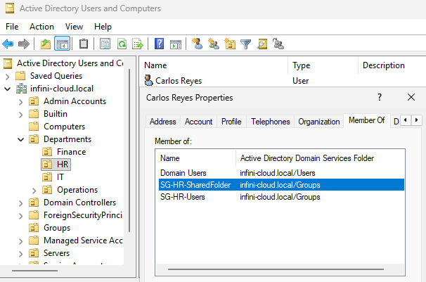426x282 pixels.
Task: Select SG-HR-SharedFolder group row
Action: pyautogui.click(x=281, y=185)
